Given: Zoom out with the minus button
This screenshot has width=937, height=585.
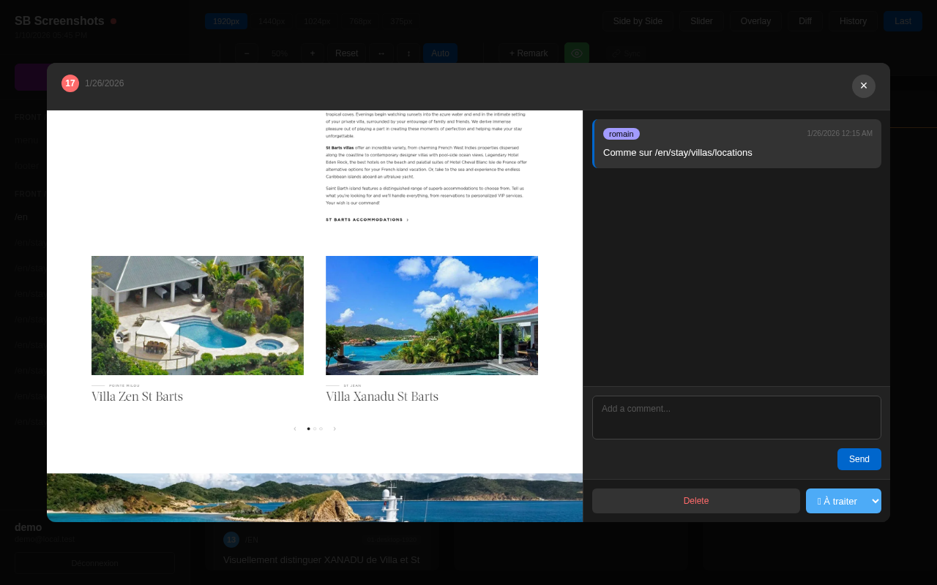Looking at the screenshot, I should [246, 53].
